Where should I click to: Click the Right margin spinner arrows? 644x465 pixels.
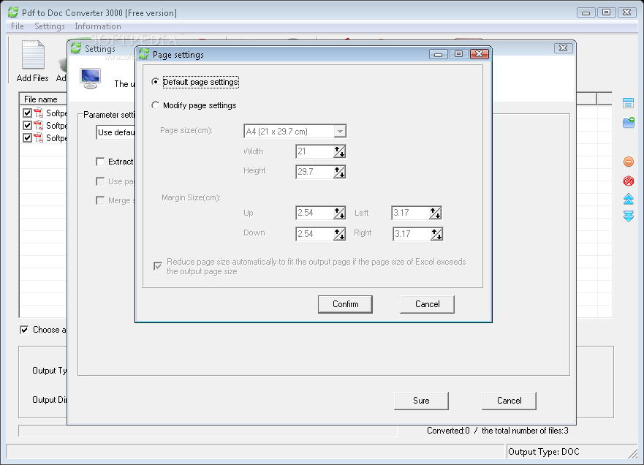[x=436, y=234]
